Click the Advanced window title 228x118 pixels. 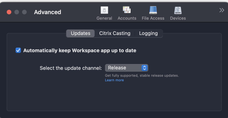(x=48, y=12)
